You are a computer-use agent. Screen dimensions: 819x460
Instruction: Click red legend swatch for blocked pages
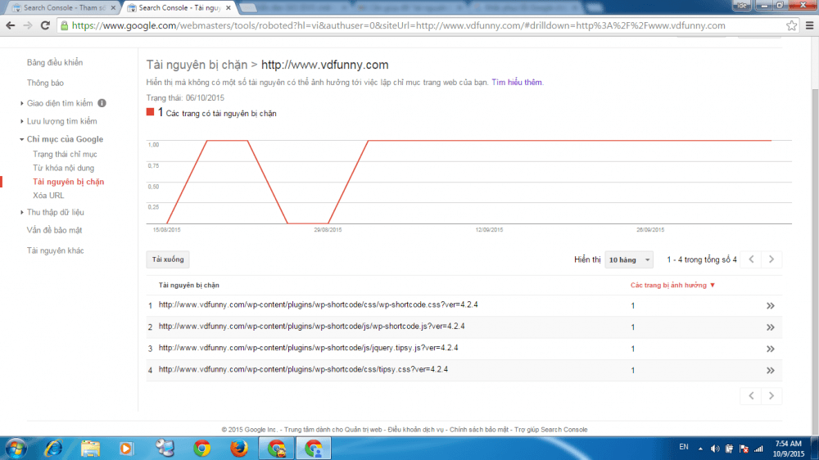pos(151,112)
